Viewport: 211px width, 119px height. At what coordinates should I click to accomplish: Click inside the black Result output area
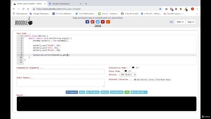(106, 104)
